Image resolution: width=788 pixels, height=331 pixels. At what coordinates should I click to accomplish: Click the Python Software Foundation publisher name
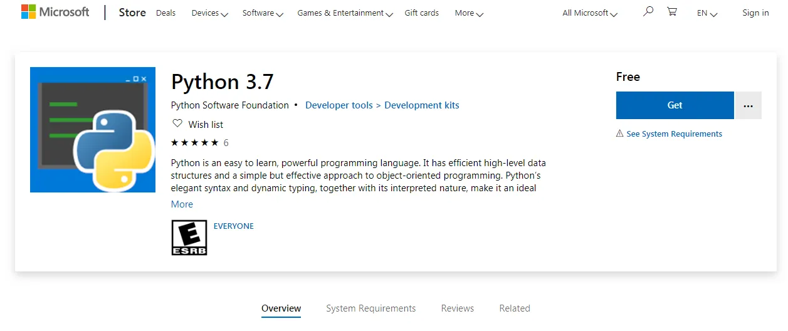coord(230,105)
